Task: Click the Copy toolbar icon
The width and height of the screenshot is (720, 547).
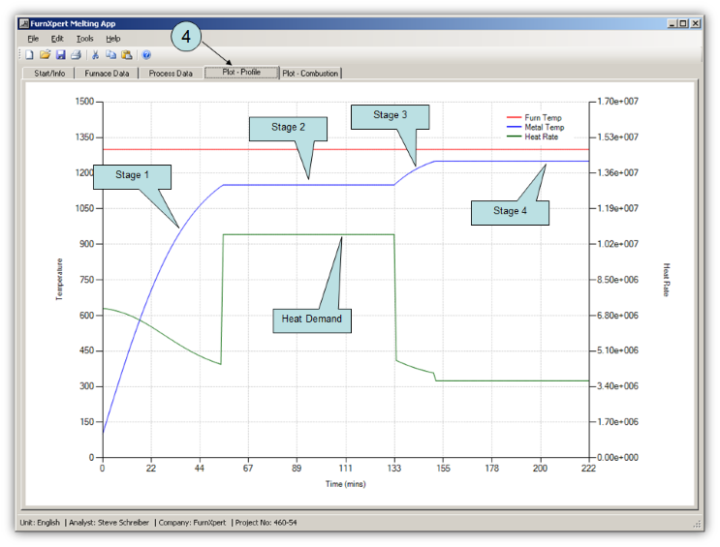Action: pyautogui.click(x=110, y=55)
